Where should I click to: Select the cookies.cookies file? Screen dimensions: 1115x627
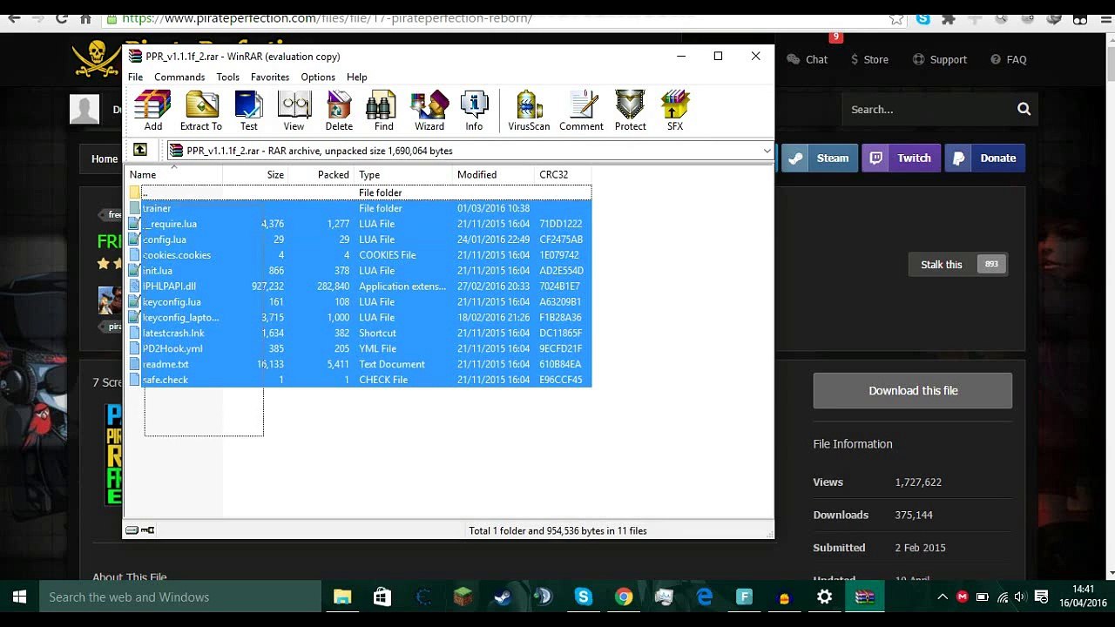(359, 255)
